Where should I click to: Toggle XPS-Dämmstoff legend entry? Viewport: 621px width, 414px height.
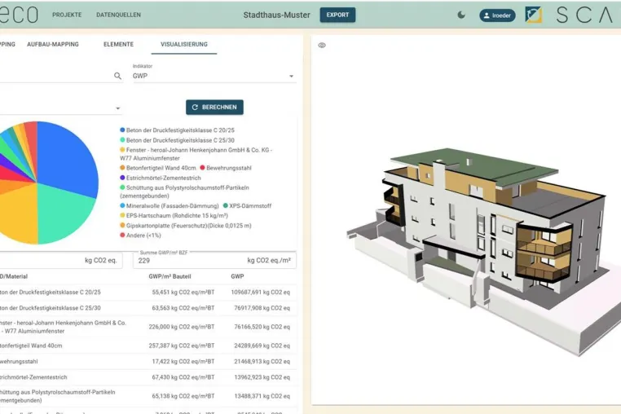coord(247,205)
